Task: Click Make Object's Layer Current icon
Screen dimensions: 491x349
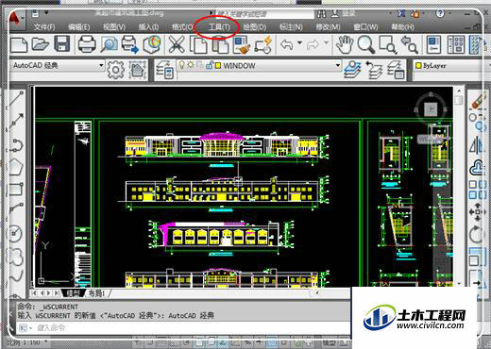Action: click(353, 70)
